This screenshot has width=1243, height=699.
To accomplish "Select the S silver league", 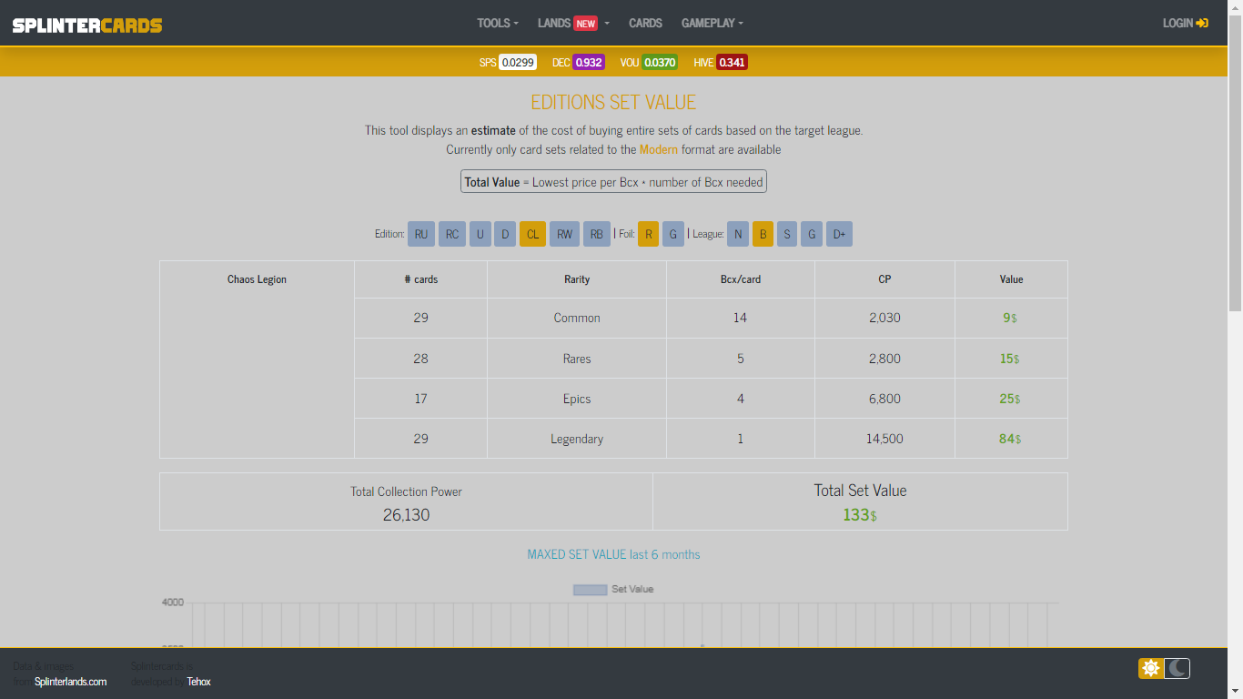I will (787, 234).
